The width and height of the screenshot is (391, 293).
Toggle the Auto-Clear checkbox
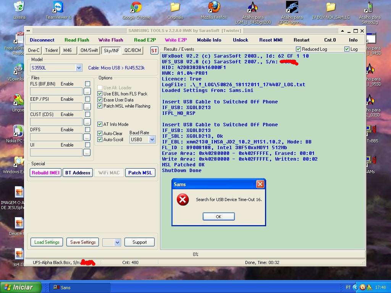click(x=100, y=133)
